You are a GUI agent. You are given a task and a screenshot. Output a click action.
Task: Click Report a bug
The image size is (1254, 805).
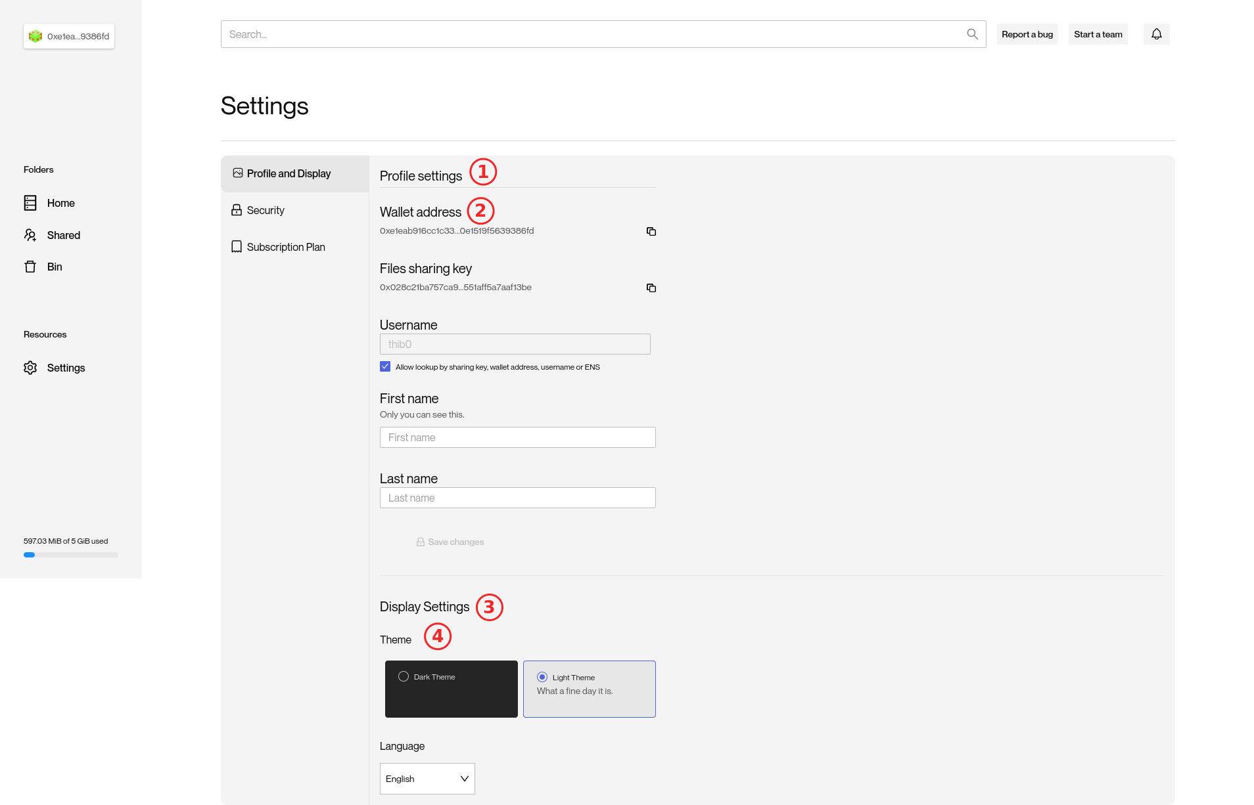click(x=1027, y=33)
